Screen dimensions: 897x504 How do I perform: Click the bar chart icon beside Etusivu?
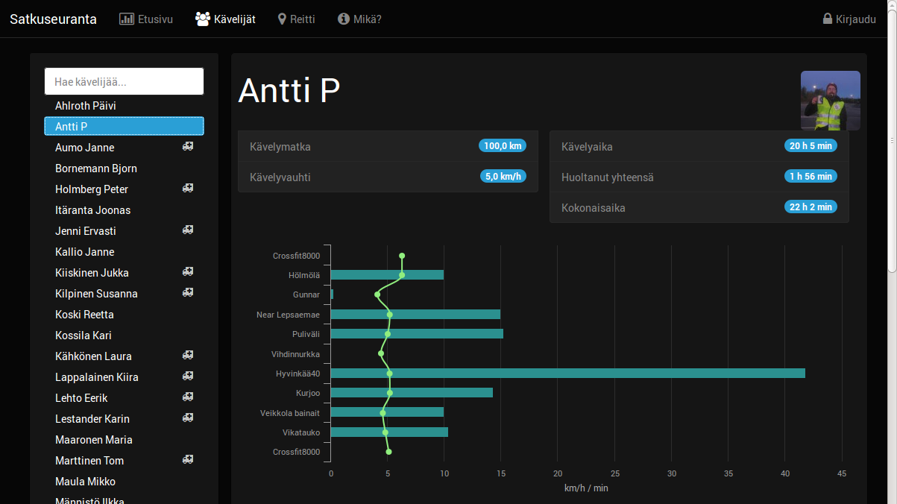127,19
